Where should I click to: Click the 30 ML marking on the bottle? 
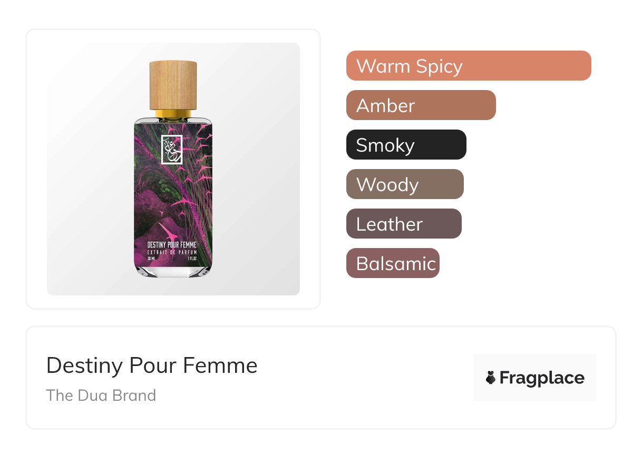tap(152, 259)
